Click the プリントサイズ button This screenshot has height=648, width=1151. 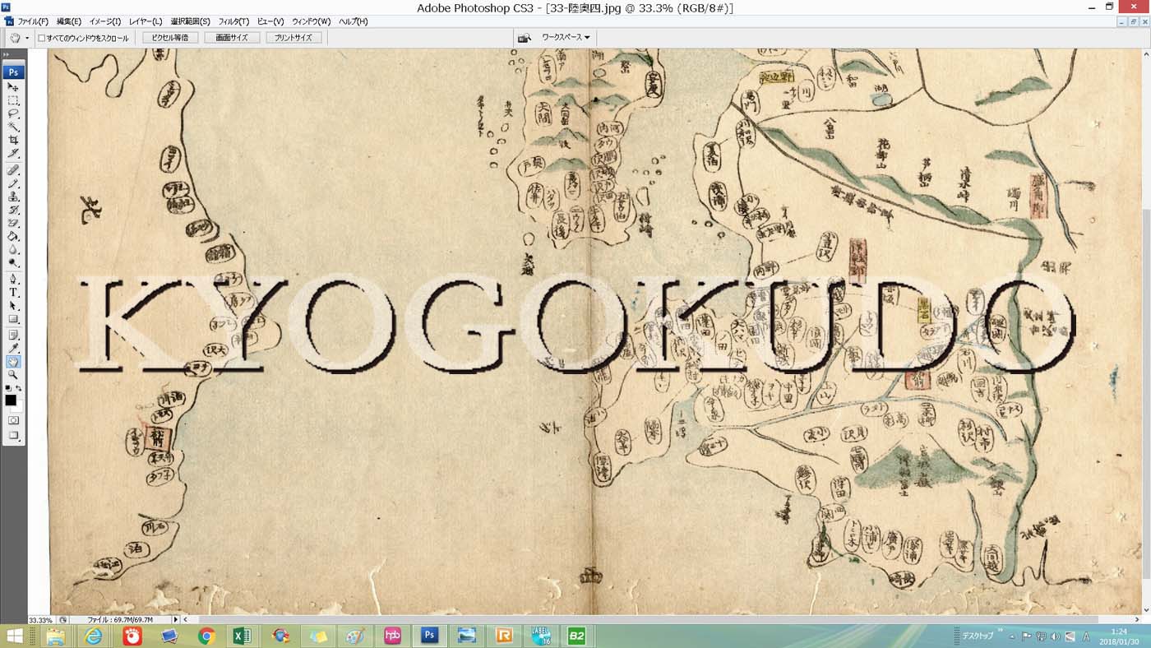coord(294,38)
